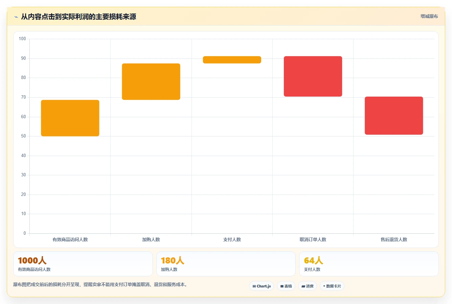Click the chart title 从内容点击到实际利润的主要损耗来源
The width and height of the screenshot is (452, 304).
point(78,17)
